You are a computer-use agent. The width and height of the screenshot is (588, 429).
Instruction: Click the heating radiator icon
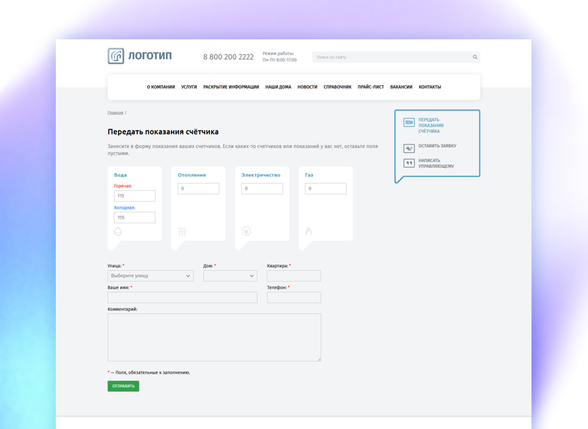(x=182, y=232)
